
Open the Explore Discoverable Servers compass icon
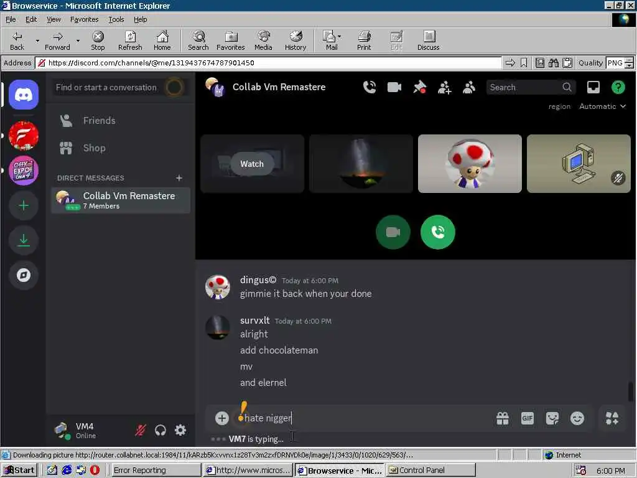24,275
